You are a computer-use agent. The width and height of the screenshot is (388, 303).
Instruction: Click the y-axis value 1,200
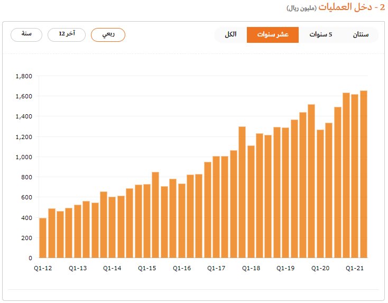coord(24,137)
